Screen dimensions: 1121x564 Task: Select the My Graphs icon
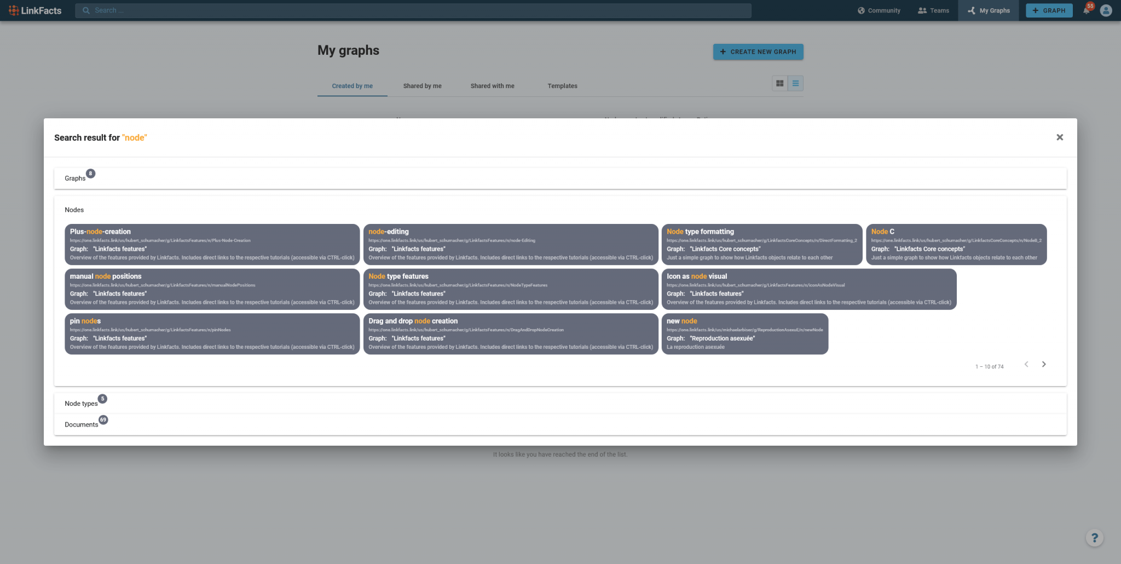point(972,10)
